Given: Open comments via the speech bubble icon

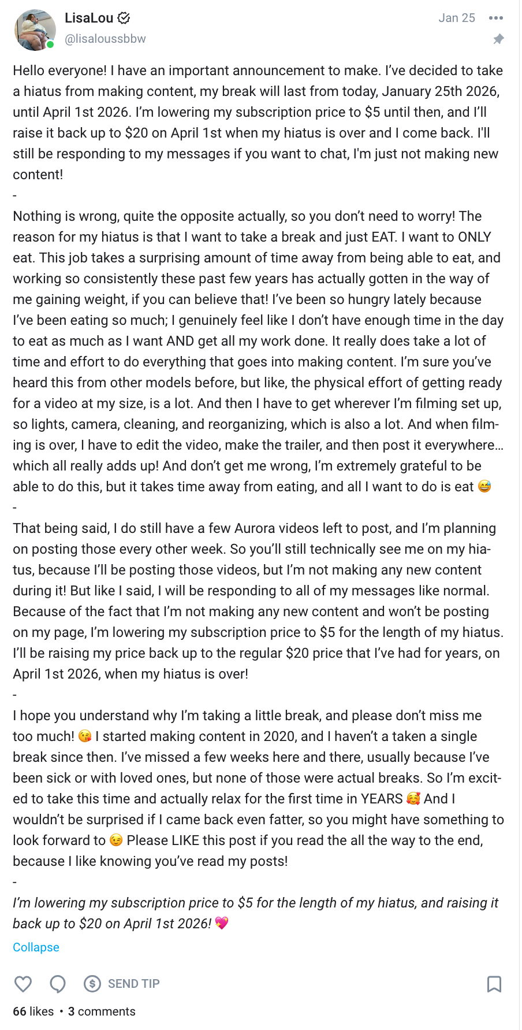Looking at the screenshot, I should (58, 983).
